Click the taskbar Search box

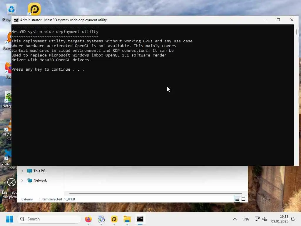click(49, 219)
